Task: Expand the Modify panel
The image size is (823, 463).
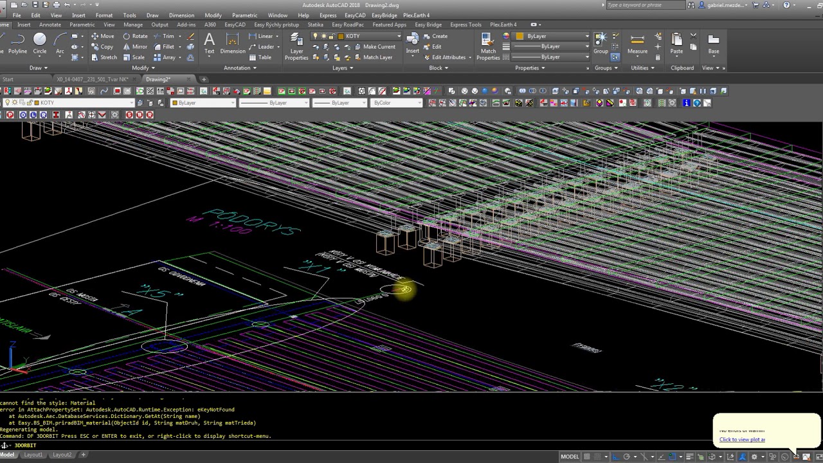Action: 143,68
